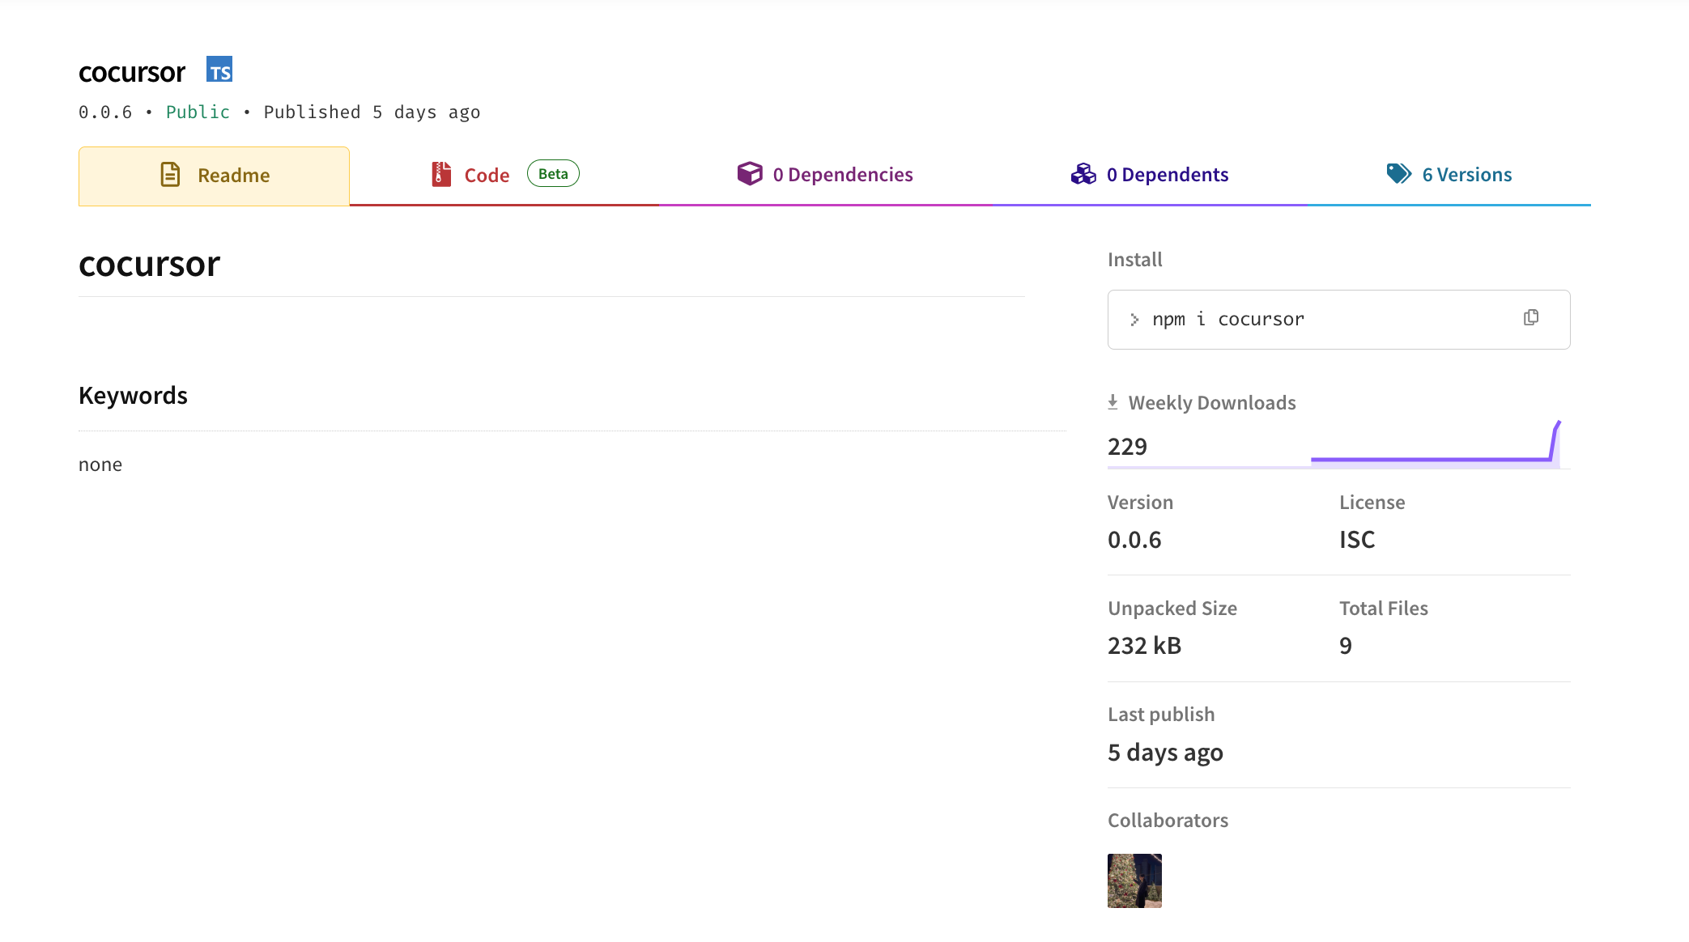Click the TypeScript TS badge icon

pyautogui.click(x=219, y=70)
